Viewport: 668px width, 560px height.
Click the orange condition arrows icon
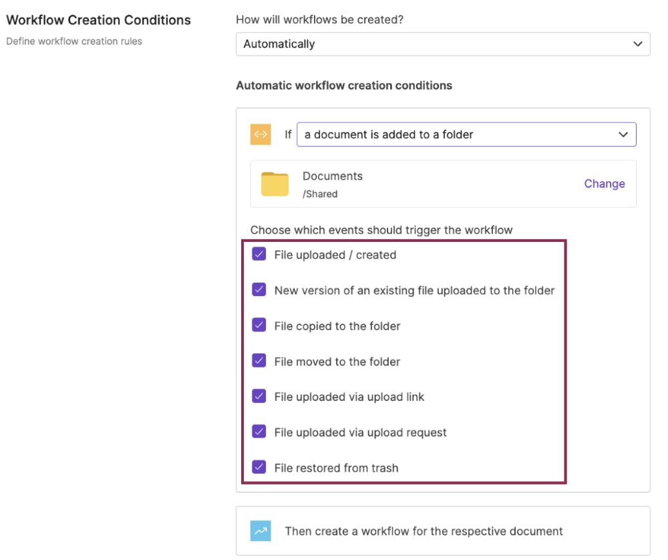[x=261, y=134]
